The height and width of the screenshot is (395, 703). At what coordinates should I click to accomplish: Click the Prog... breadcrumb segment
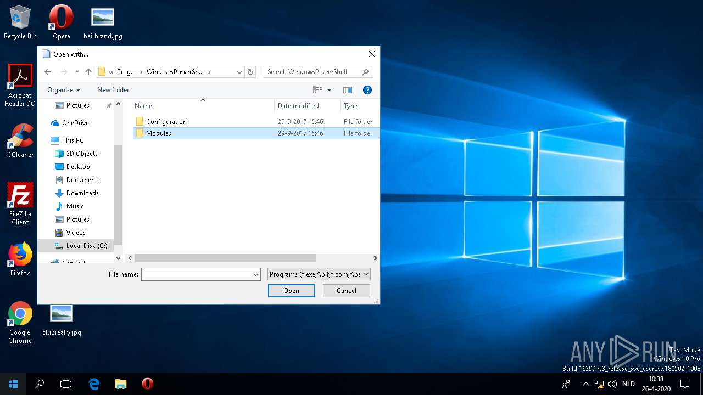click(126, 72)
